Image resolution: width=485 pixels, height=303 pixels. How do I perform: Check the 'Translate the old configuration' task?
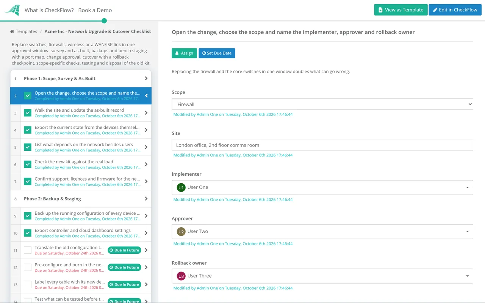(28, 250)
